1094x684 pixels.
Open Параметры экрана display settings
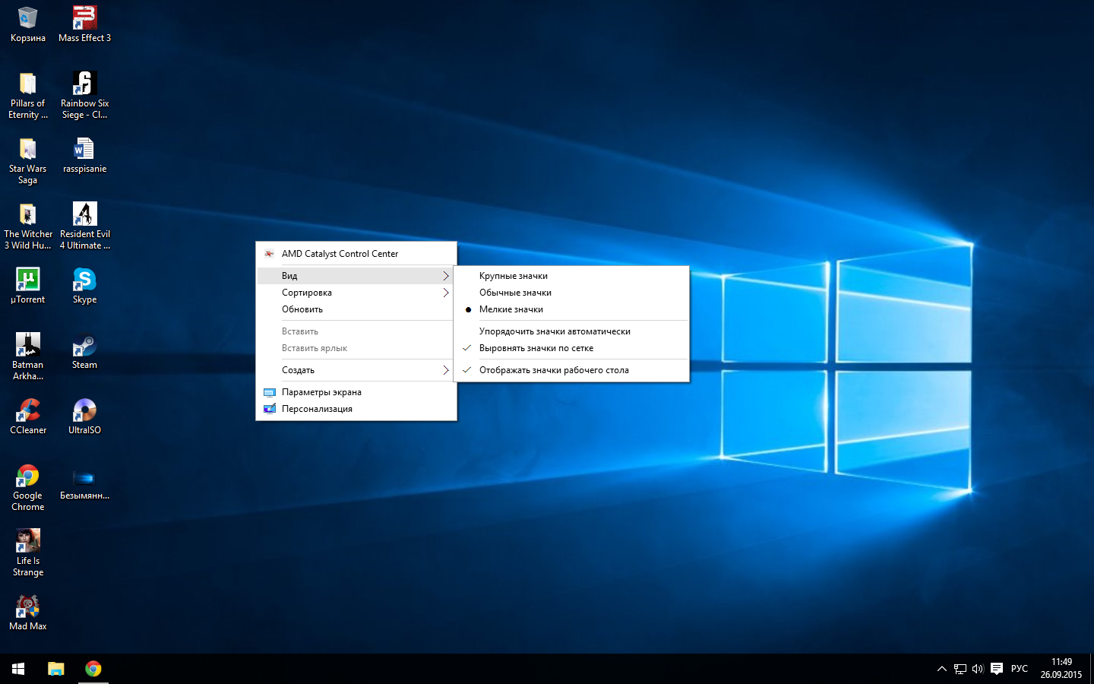(x=356, y=392)
